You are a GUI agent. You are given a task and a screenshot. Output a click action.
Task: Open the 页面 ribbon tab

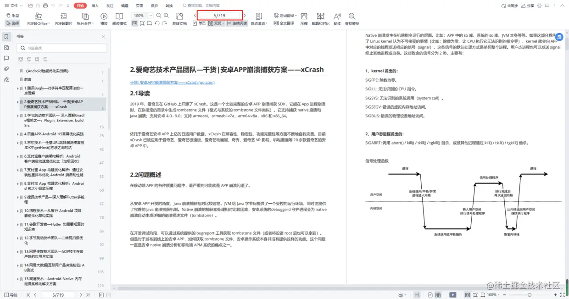[139, 6]
